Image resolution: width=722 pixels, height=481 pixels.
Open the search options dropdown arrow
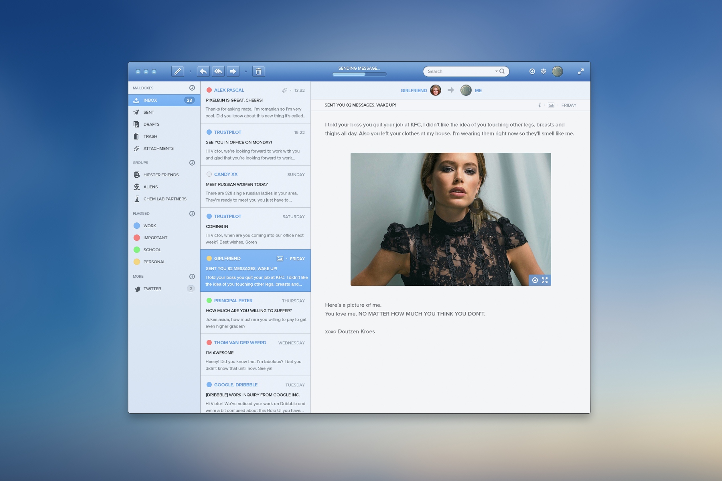tap(496, 71)
